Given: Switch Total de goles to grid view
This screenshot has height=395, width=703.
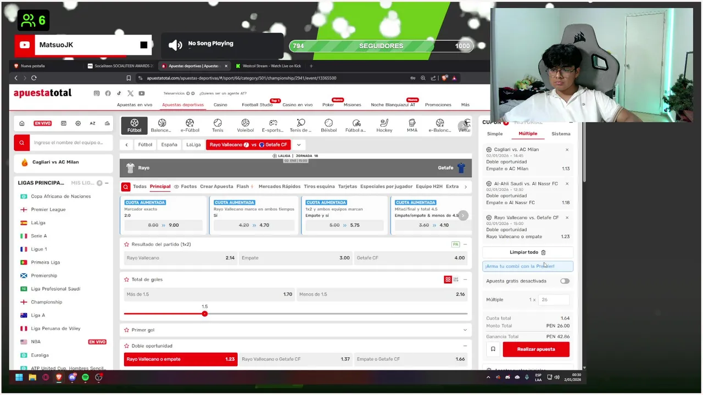Looking at the screenshot, I should (448, 280).
